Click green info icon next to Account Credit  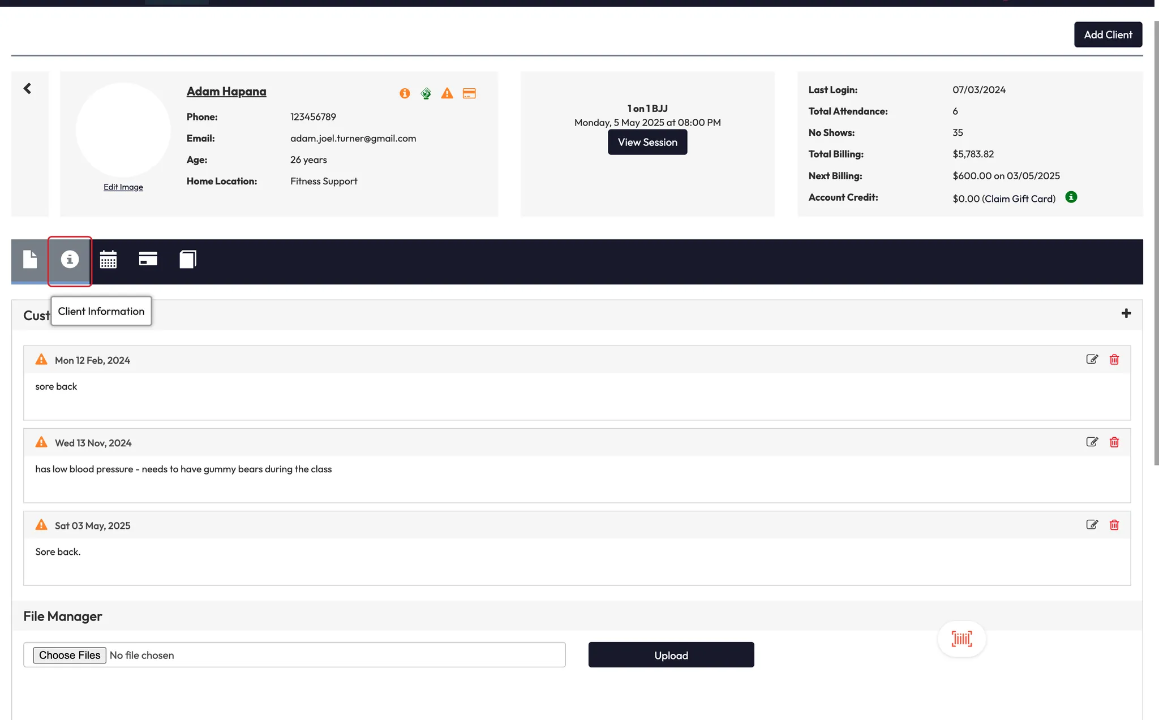(1071, 197)
